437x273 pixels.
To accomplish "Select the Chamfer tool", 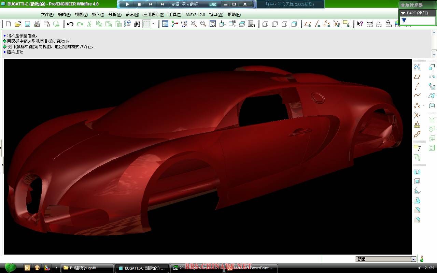I will pyautogui.click(x=417, y=219).
